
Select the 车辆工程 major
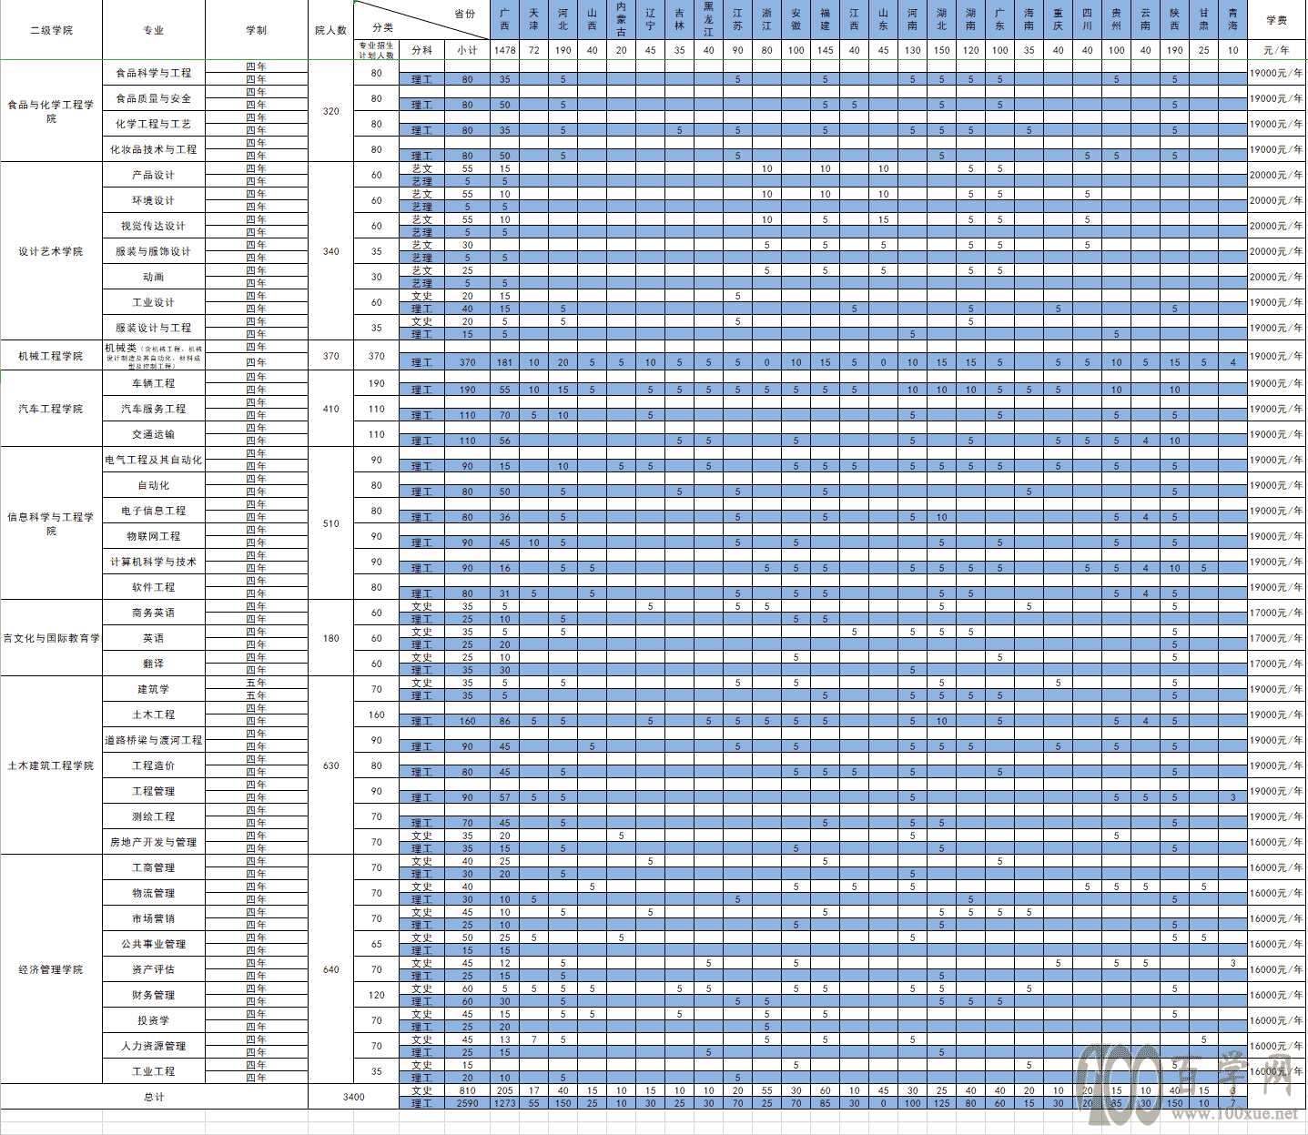tap(154, 383)
